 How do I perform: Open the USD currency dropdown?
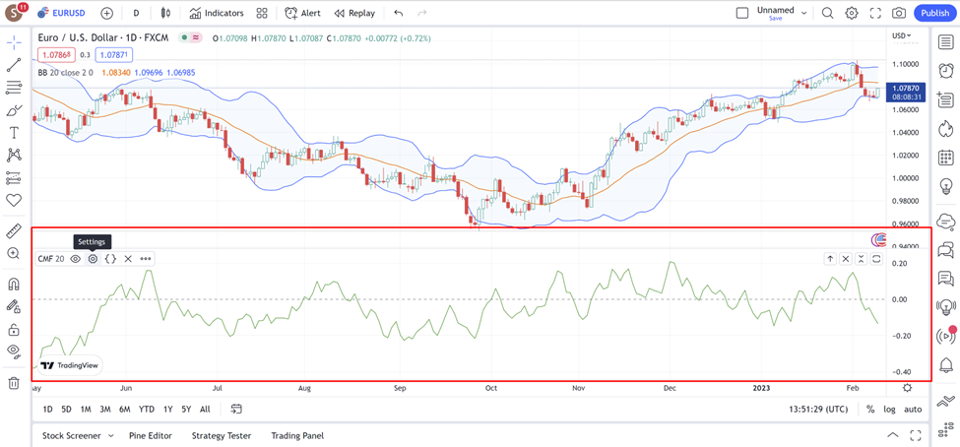[x=901, y=35]
